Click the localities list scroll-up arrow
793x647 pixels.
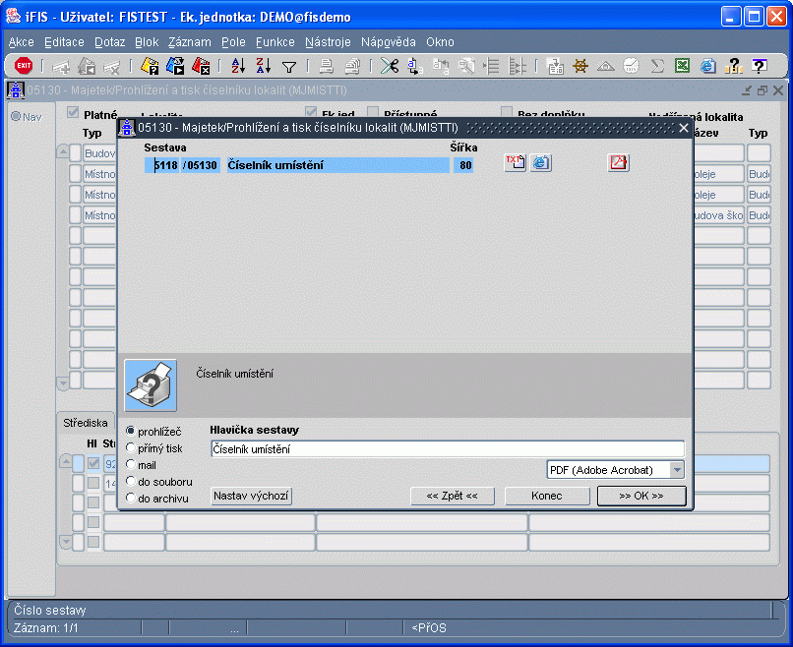tap(63, 151)
